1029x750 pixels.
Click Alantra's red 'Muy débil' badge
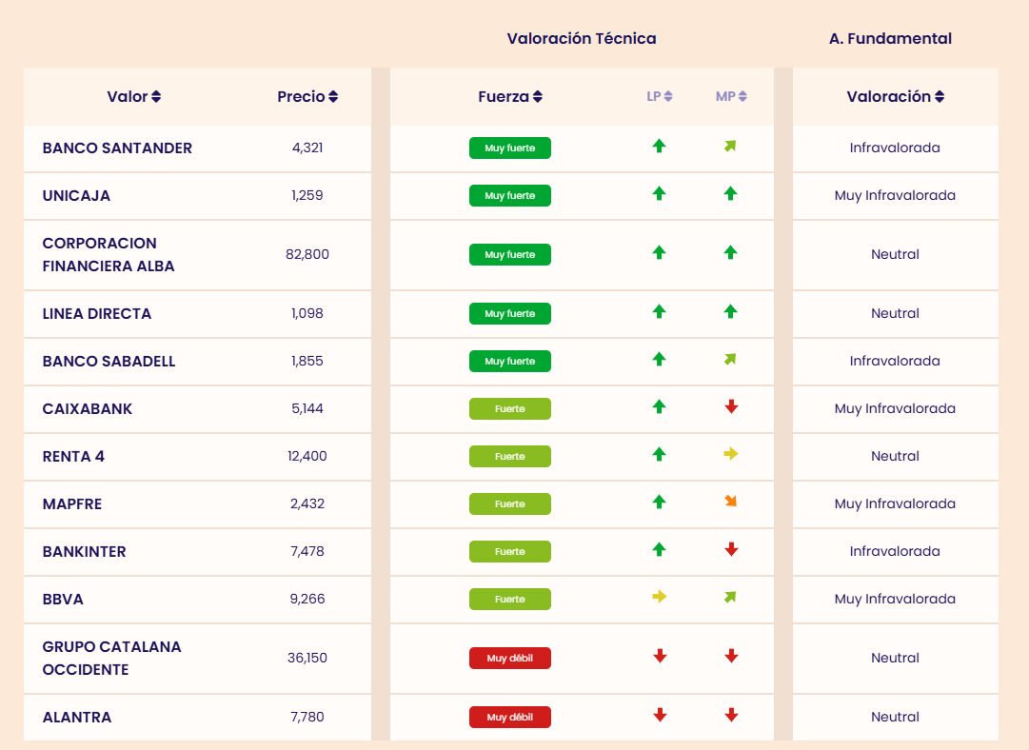[510, 718]
